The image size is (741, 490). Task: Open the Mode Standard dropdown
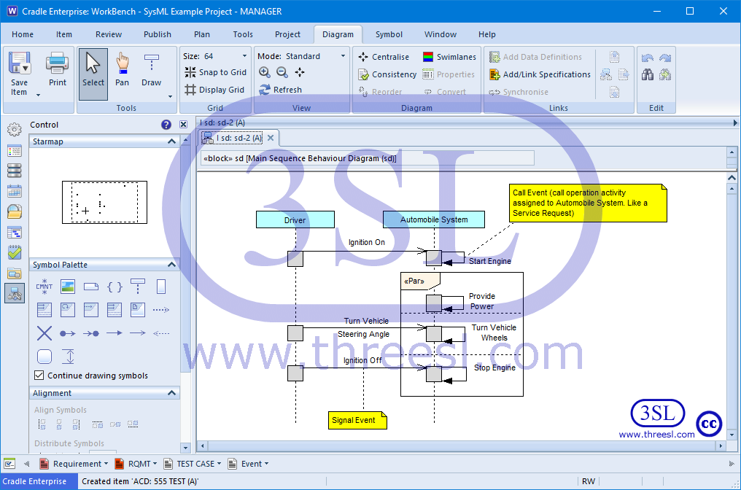click(315, 55)
